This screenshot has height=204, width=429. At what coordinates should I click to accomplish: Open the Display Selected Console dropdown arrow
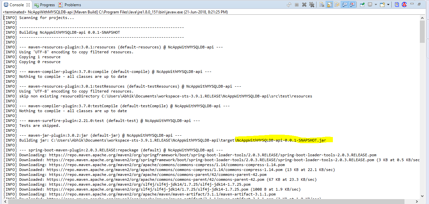pyautogui.click(x=376, y=4)
